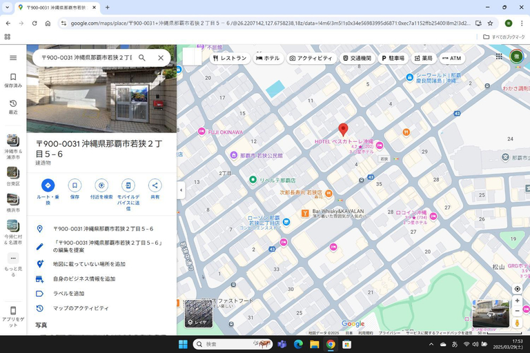Click add a missing place (地図に載っていない場所を追加)
Image resolution: width=530 pixels, height=353 pixels.
101,264
